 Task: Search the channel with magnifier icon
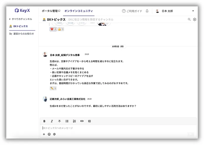(189, 19)
